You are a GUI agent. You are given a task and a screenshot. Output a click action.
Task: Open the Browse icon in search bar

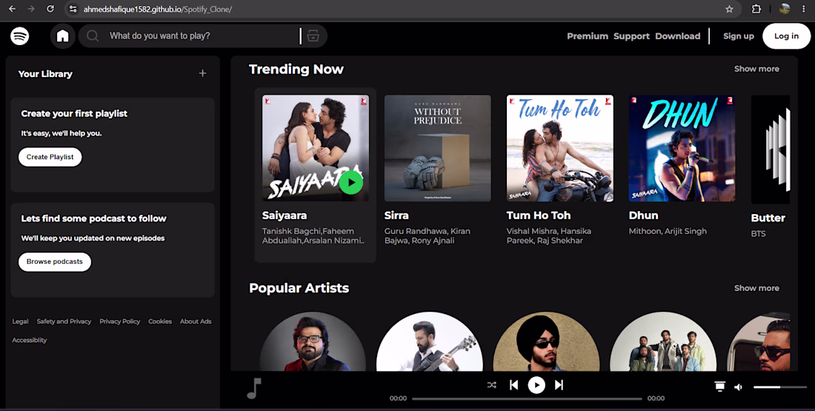(313, 36)
